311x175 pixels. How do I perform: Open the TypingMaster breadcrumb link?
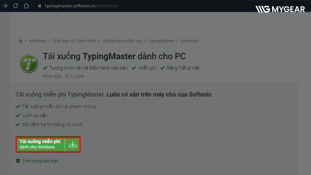[x=161, y=41]
